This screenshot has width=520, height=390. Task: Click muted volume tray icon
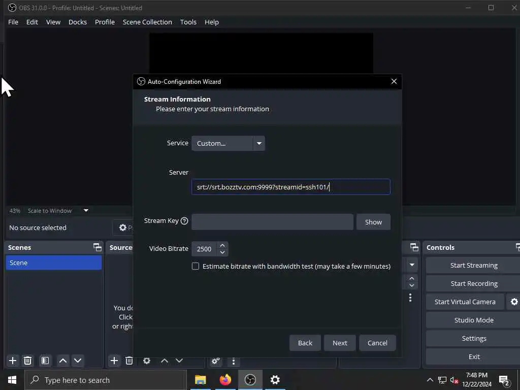click(454, 380)
